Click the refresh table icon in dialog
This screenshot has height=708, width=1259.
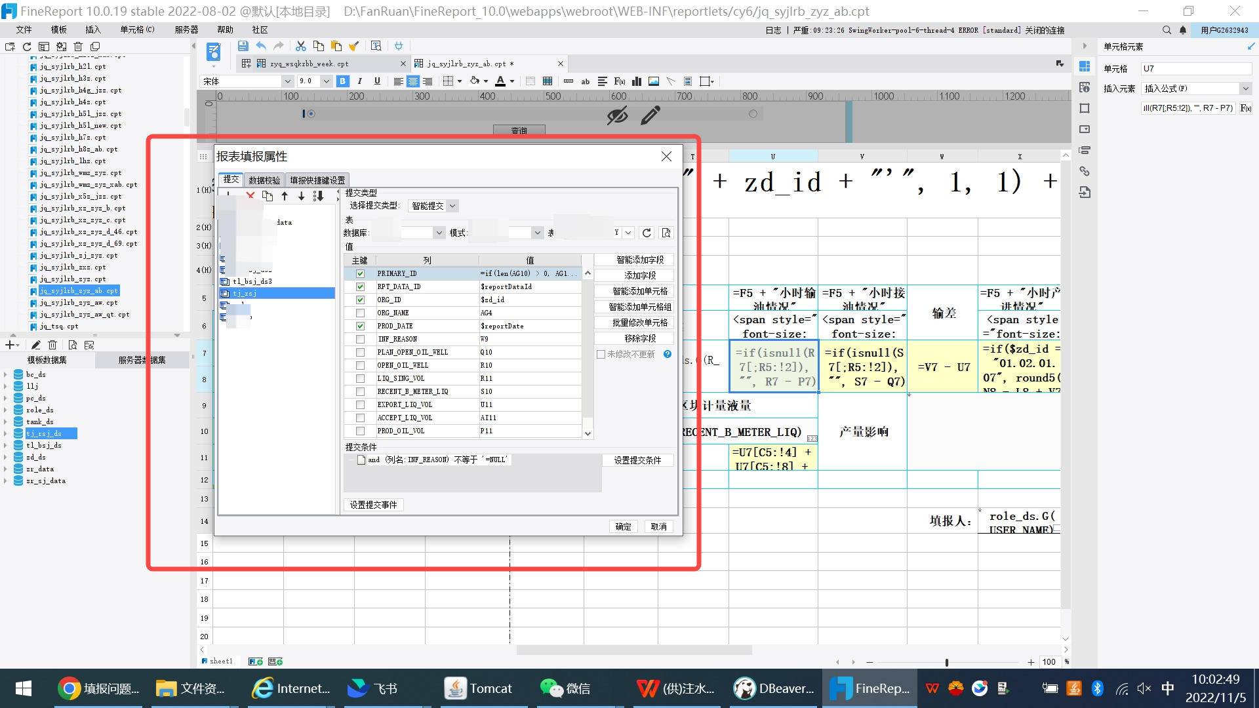647,233
